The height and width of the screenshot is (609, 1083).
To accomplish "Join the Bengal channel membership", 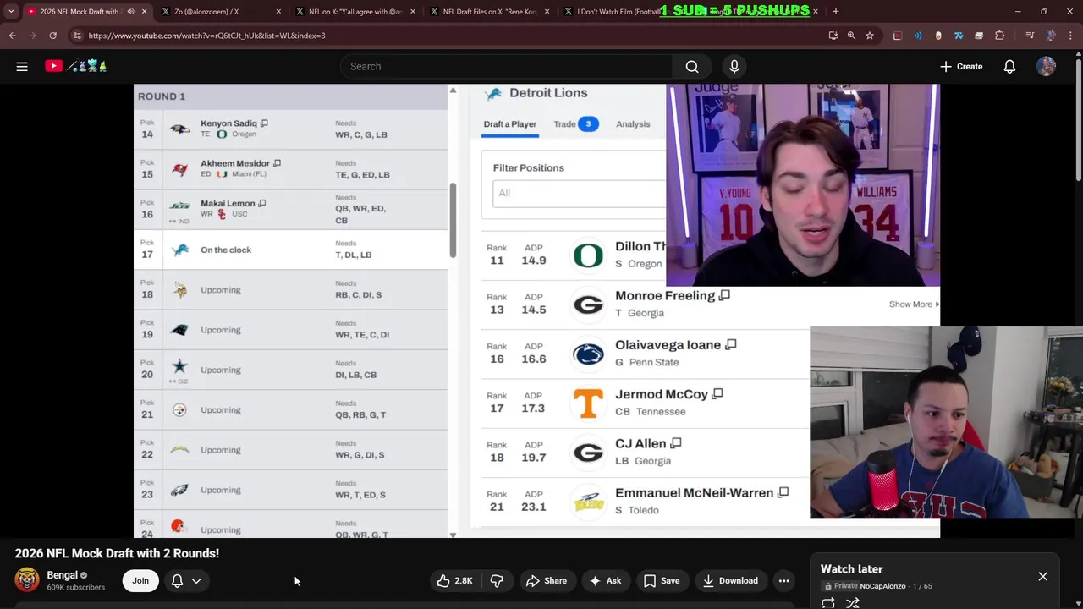I will (x=140, y=580).
